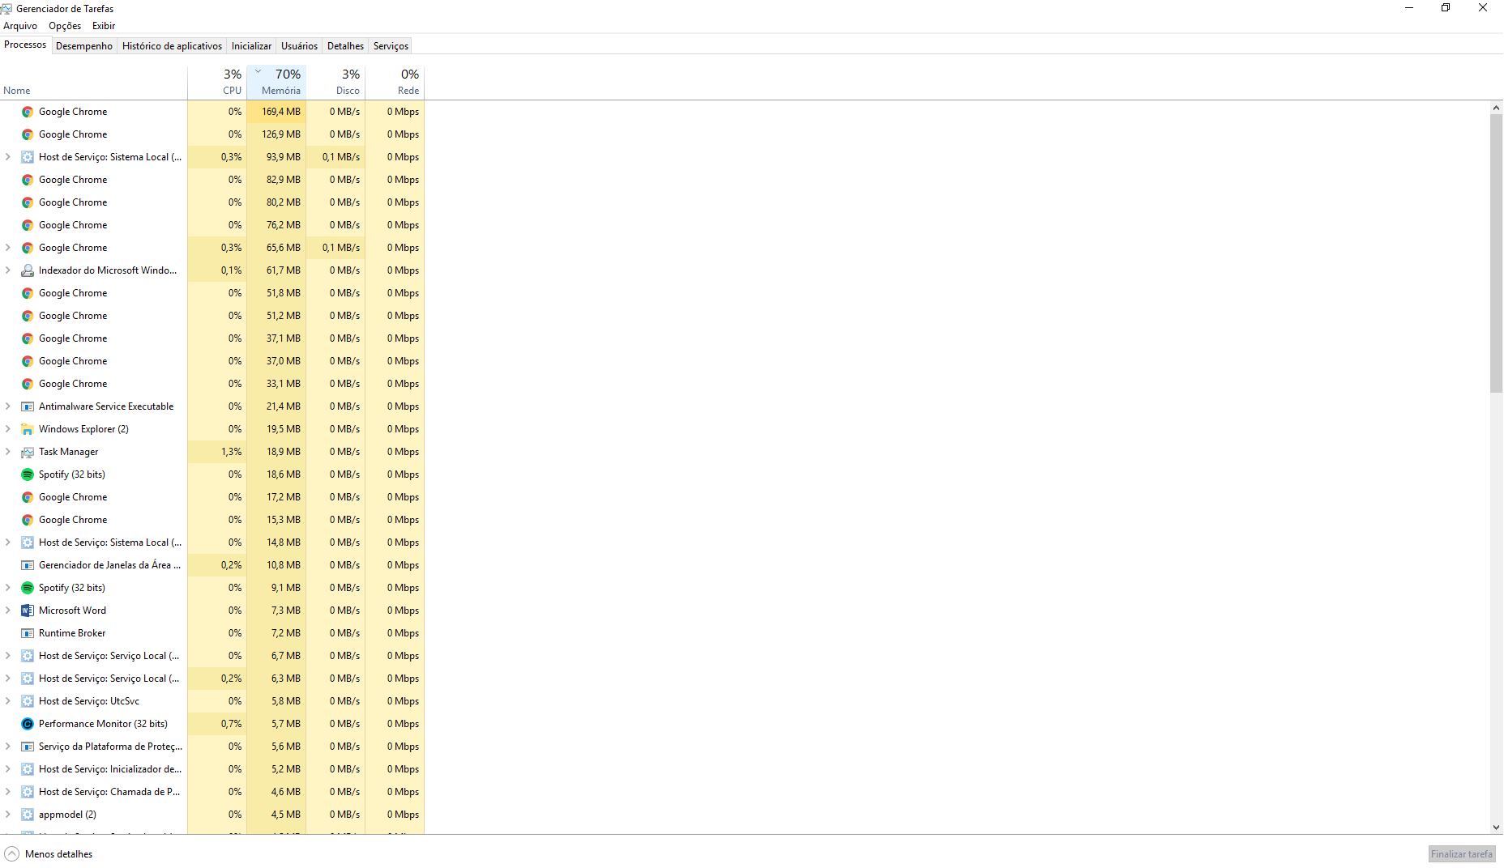The width and height of the screenshot is (1504, 868).
Task: Click the Chrome icon of the 82,9 MB process
Action: [x=28, y=180]
